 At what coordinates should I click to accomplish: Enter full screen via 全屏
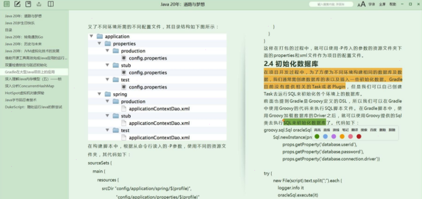382,4
